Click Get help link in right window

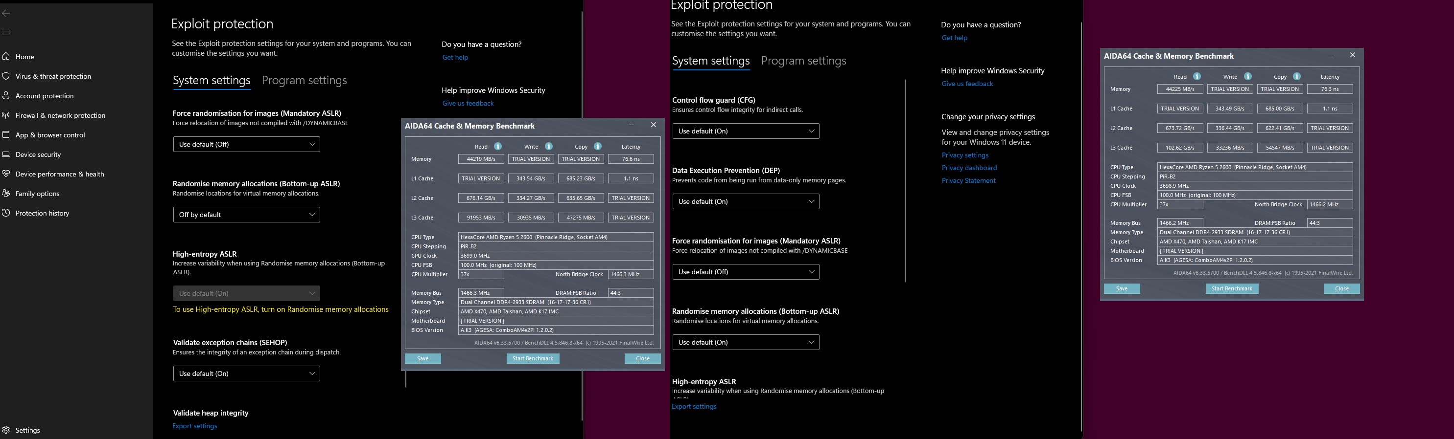coord(955,38)
